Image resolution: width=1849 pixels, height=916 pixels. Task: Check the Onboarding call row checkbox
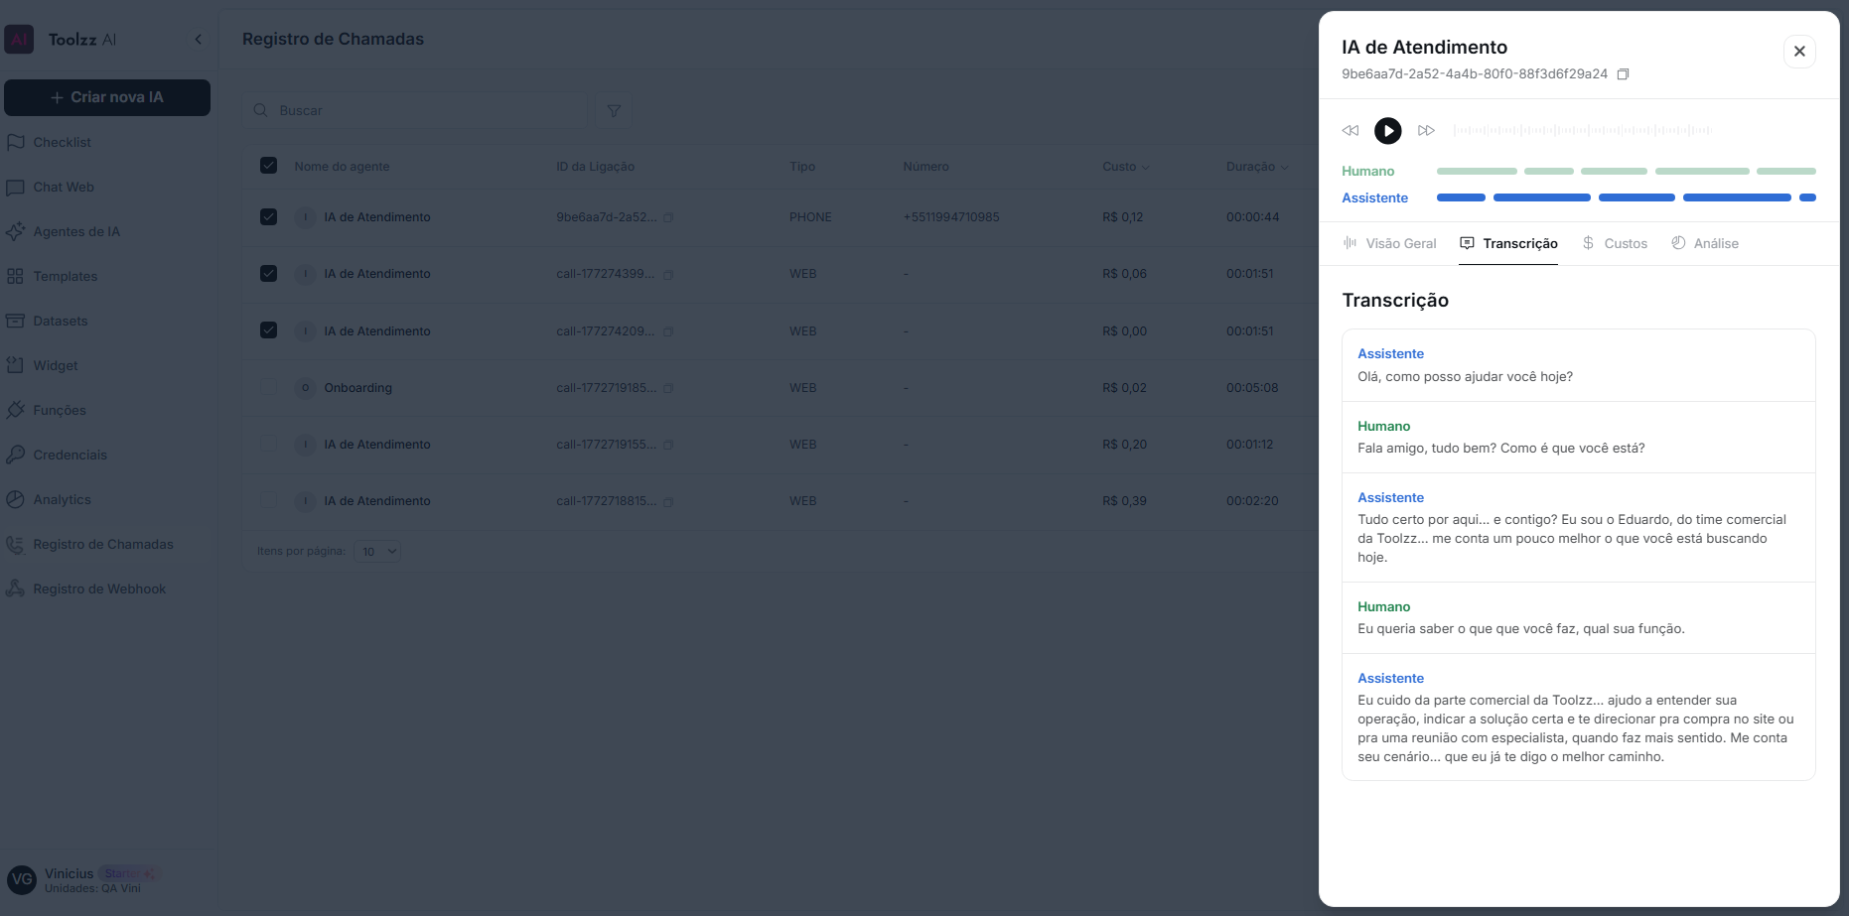(x=268, y=387)
